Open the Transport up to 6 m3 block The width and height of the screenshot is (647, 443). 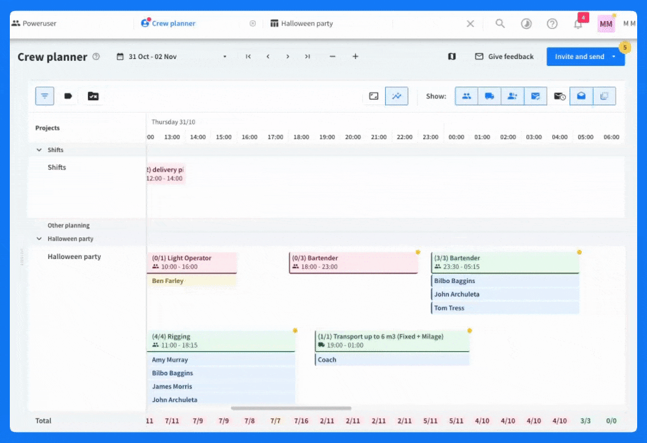coord(392,341)
